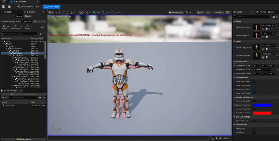This screenshot has width=279, height=141.
Task: Click the Asset Settings button
Action: 51,7
